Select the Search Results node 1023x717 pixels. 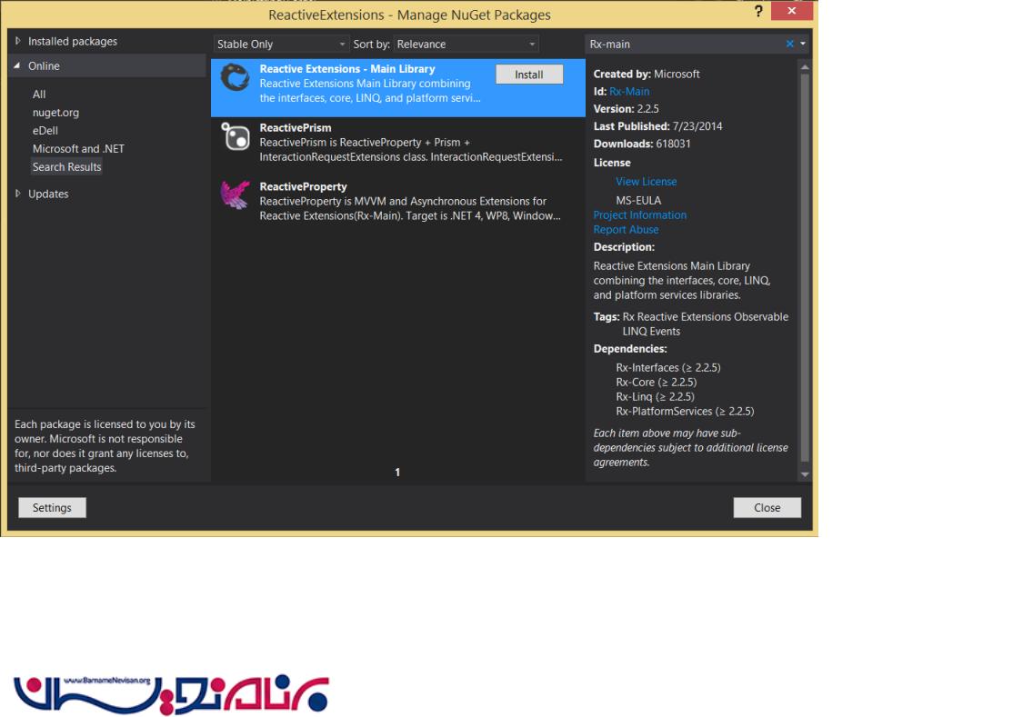point(66,167)
